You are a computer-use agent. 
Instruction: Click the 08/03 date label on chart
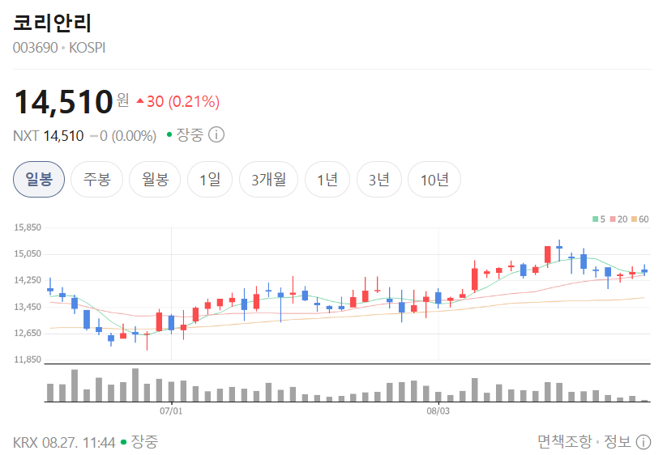point(438,410)
